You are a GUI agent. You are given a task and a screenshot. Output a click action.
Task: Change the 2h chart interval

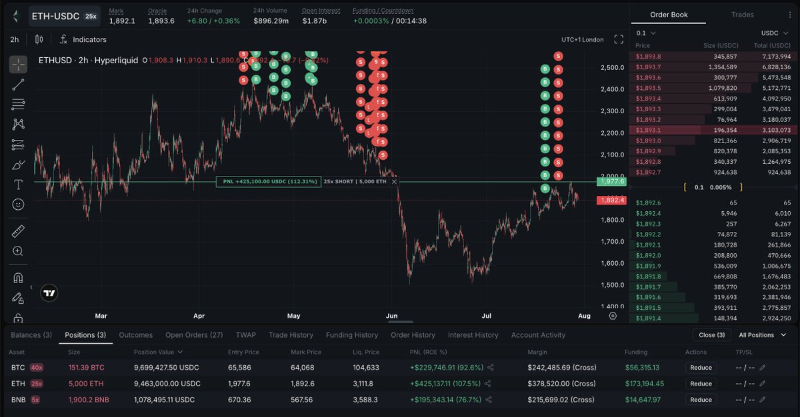[15, 39]
